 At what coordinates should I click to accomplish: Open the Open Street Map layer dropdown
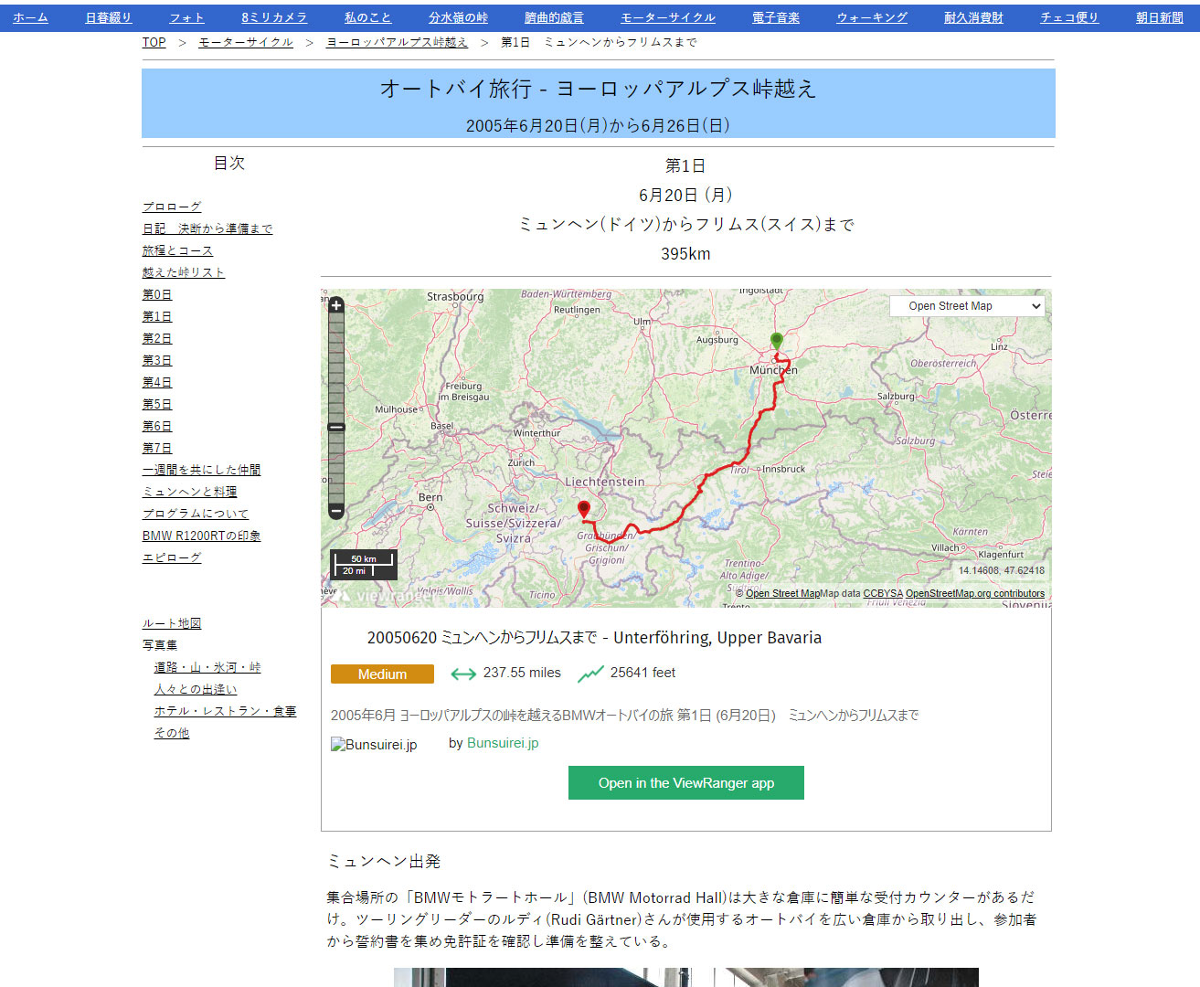[x=968, y=306]
